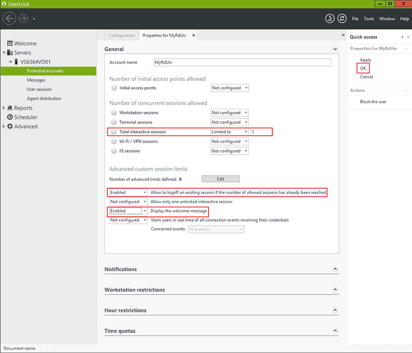Click the Welcome grid icon
412x353 pixels.
pos(10,43)
